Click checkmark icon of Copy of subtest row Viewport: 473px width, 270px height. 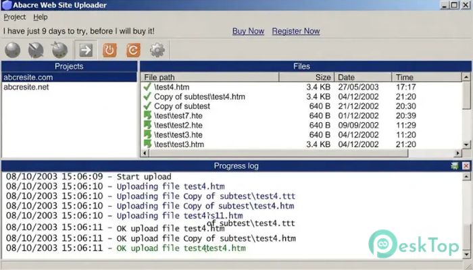(x=147, y=106)
